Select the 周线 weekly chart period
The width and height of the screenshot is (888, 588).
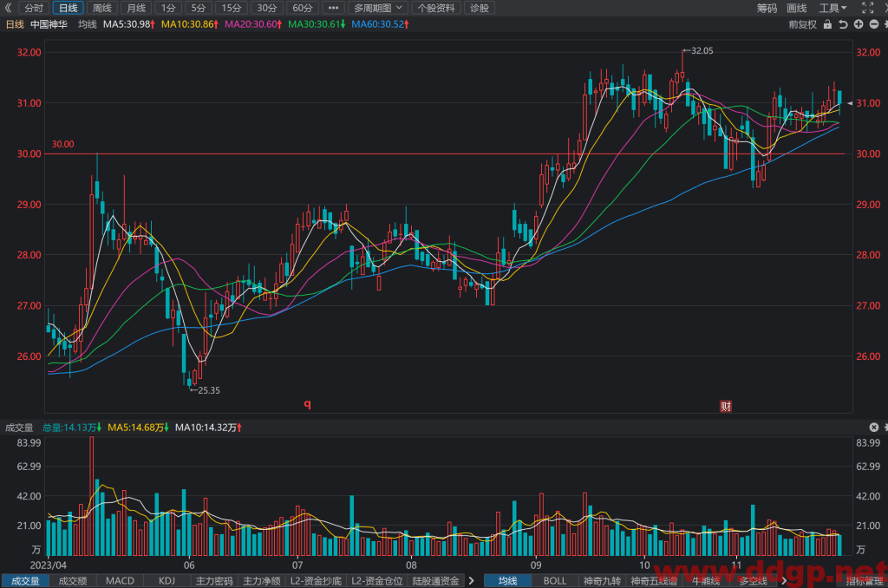point(102,8)
